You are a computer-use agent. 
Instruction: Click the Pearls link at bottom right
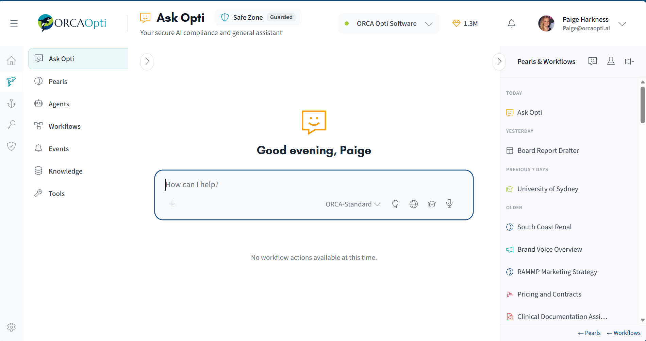(589, 333)
